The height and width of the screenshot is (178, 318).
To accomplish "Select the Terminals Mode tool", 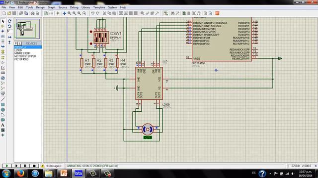I will [x=3, y=57].
